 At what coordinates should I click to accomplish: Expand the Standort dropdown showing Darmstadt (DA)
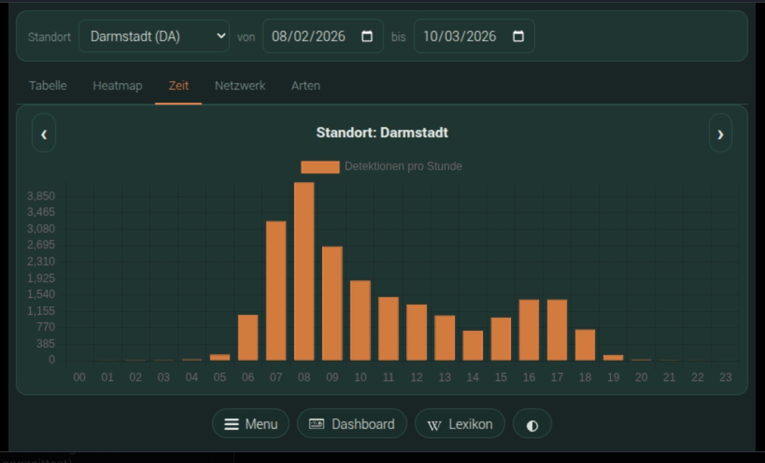pyautogui.click(x=154, y=36)
